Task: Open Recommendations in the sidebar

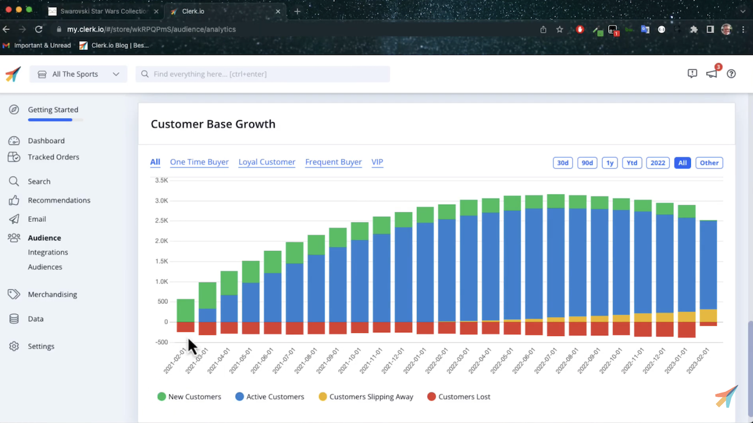Action: [59, 200]
